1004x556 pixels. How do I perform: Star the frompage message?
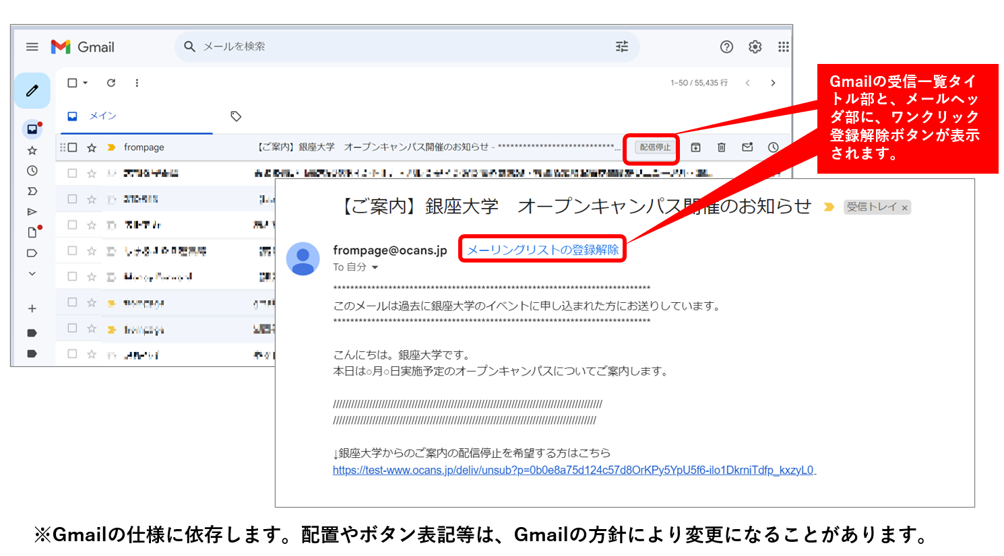pos(92,147)
